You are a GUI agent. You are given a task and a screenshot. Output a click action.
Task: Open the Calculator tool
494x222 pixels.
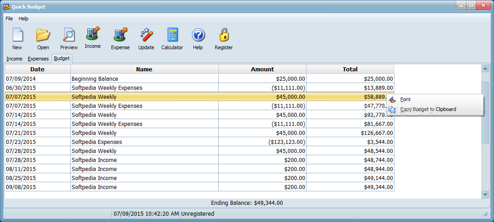[x=173, y=35]
